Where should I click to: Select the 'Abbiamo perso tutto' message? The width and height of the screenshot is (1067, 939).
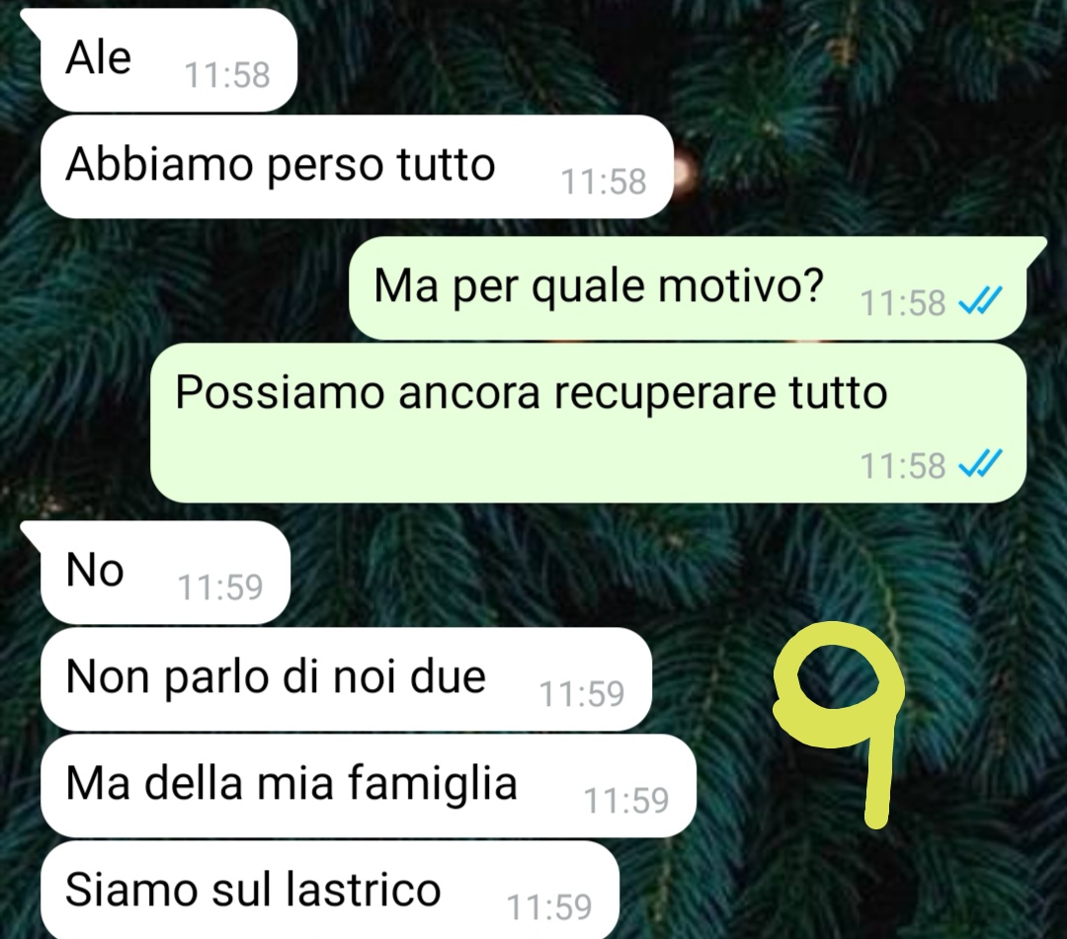357,167
